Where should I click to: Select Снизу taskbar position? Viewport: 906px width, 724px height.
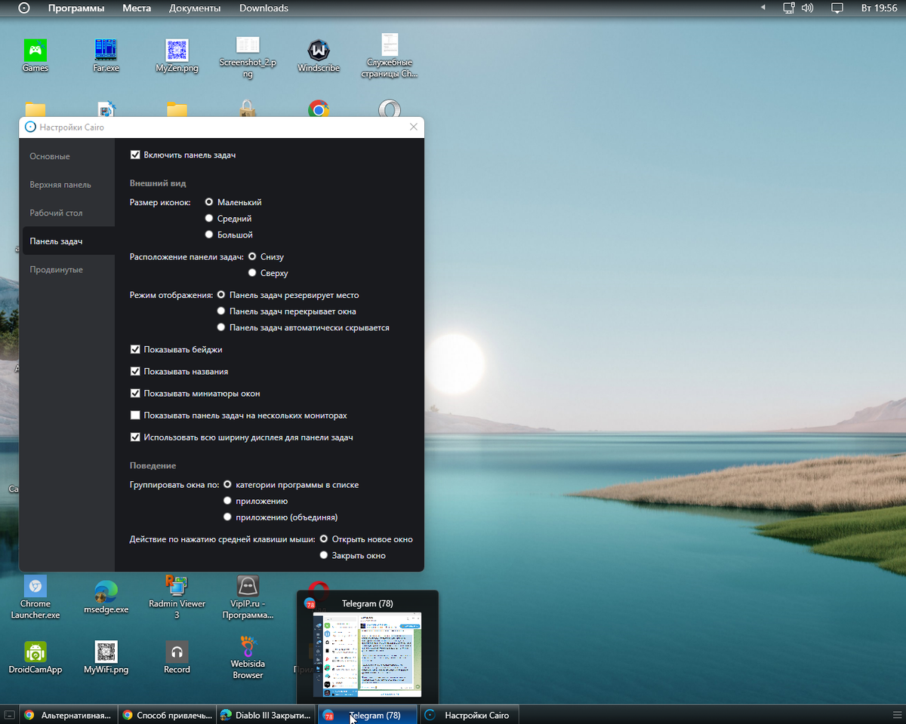coord(252,256)
